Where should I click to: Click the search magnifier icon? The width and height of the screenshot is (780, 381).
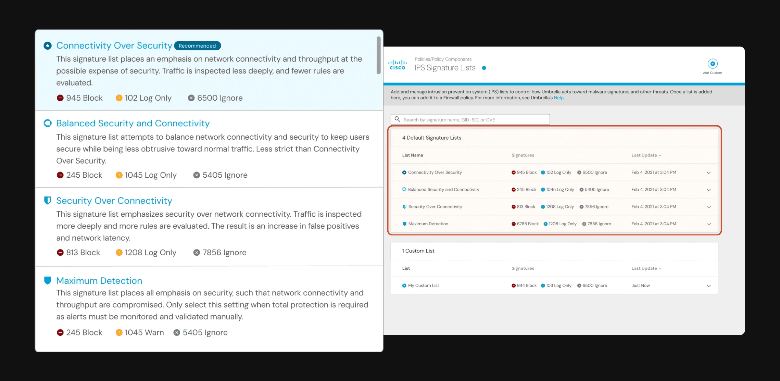(397, 119)
